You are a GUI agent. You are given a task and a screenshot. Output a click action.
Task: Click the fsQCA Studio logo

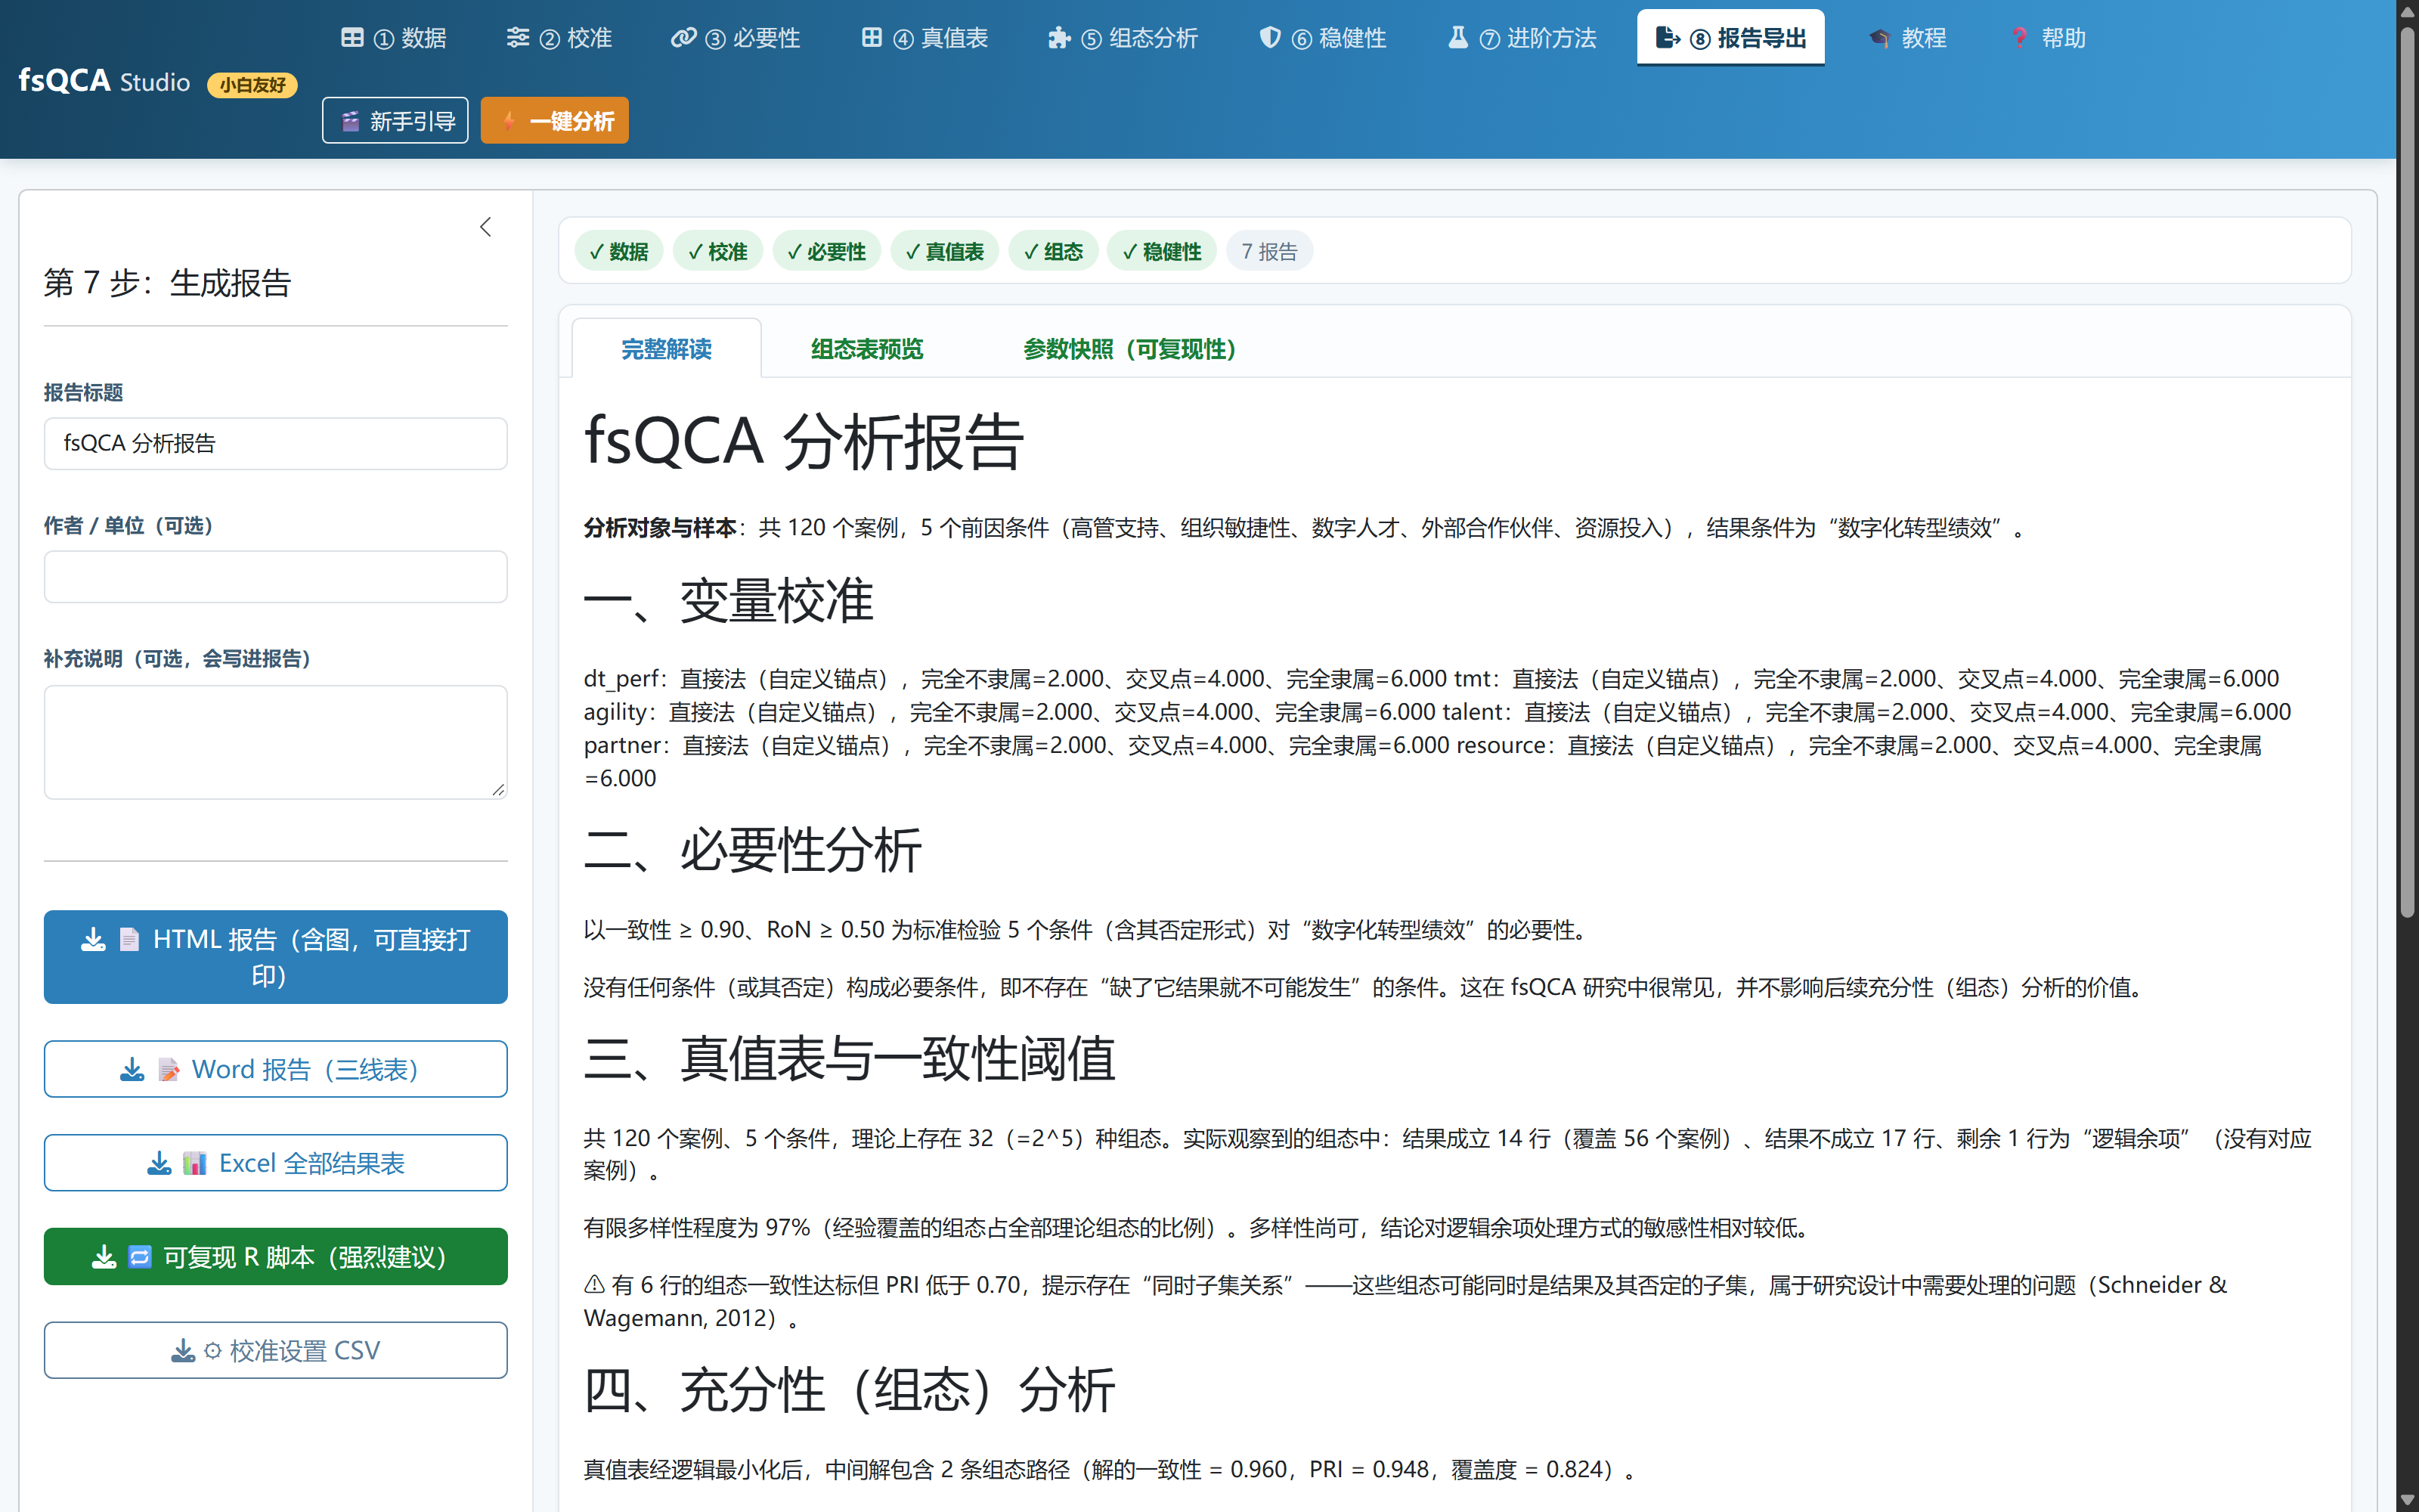(105, 80)
